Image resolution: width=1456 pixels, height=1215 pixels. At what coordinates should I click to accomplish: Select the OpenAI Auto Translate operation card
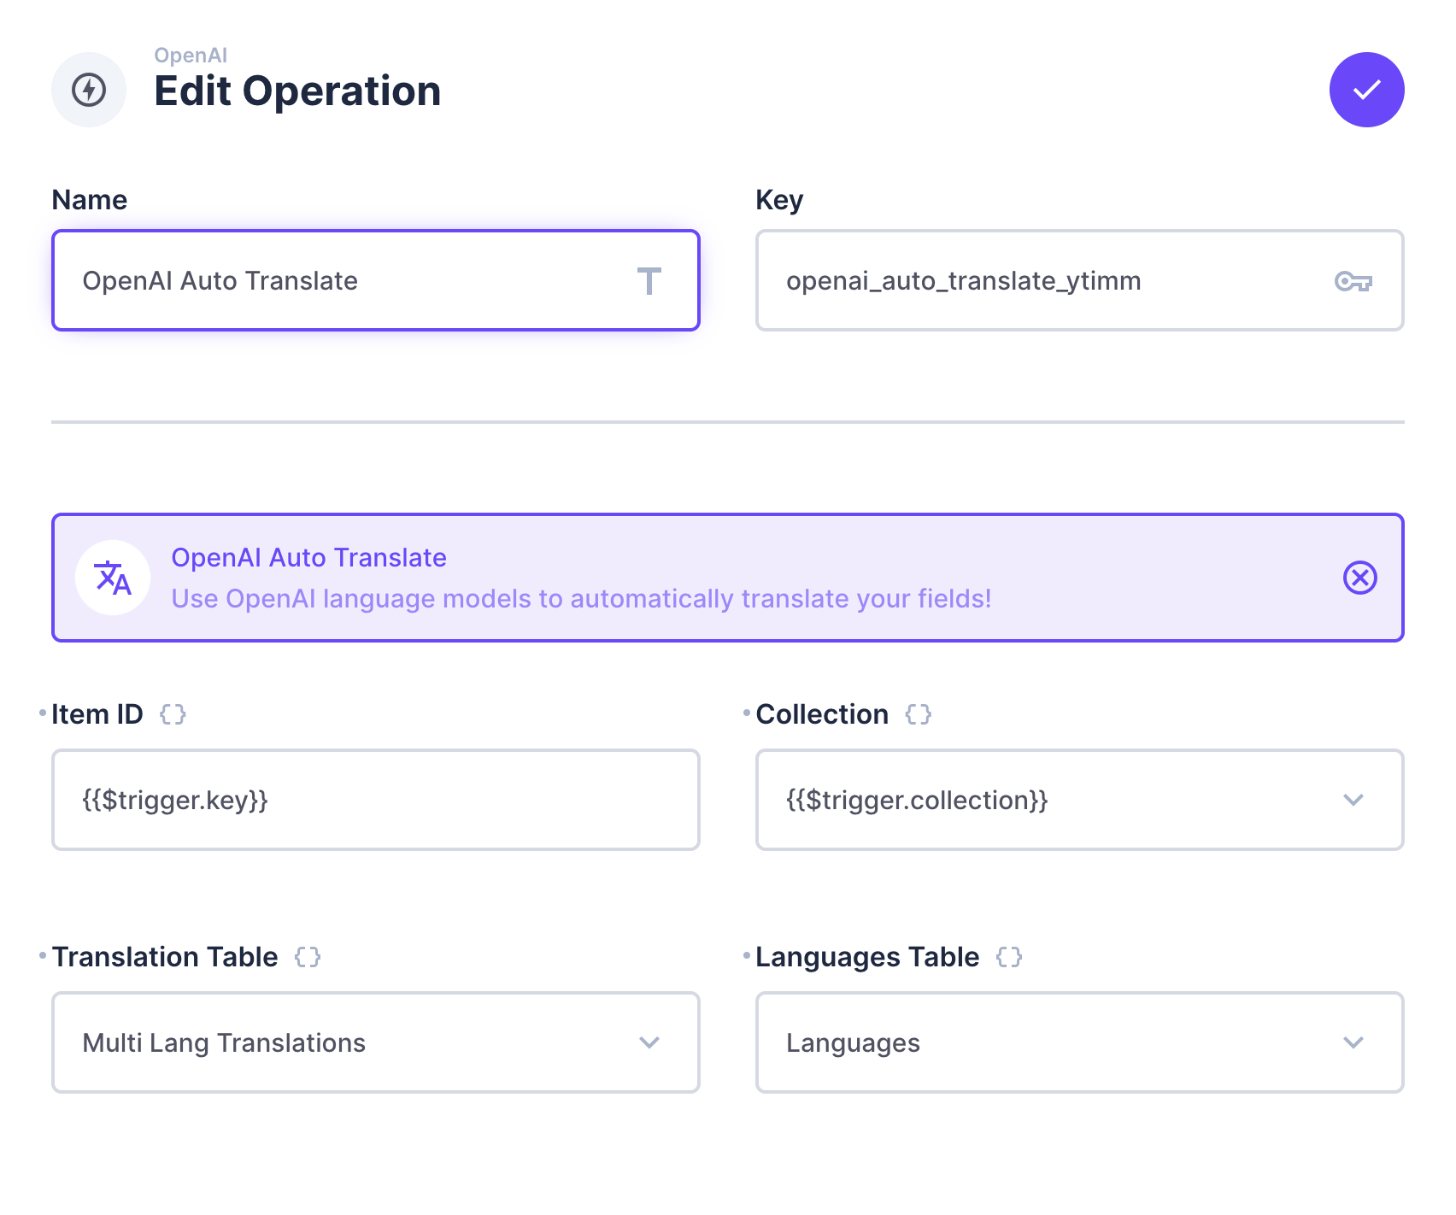(728, 578)
